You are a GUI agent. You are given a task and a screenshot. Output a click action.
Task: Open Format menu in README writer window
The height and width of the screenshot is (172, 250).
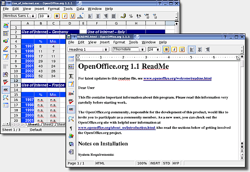(x=119, y=42)
